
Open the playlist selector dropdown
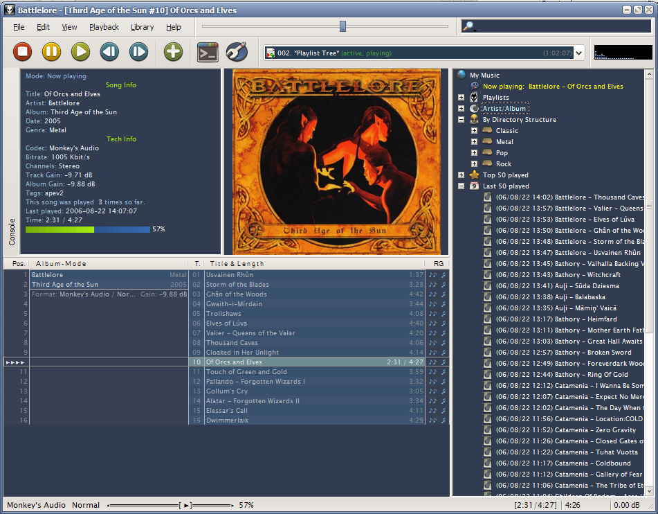[579, 52]
